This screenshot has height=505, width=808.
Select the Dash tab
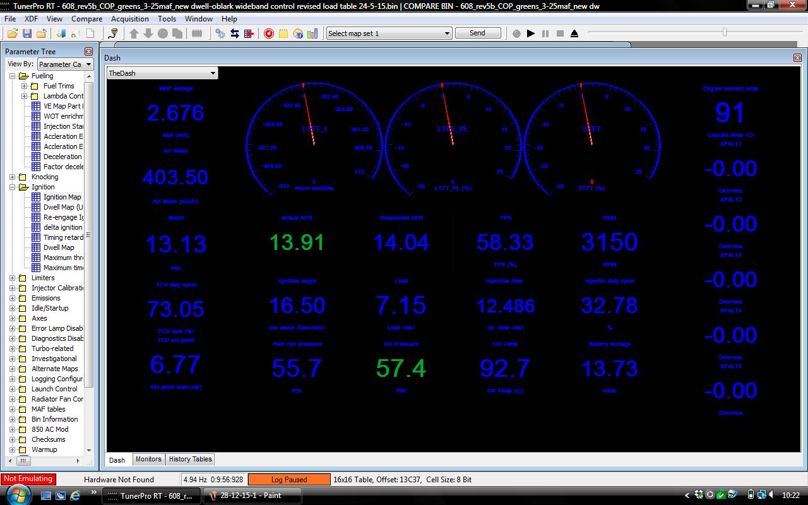(117, 460)
